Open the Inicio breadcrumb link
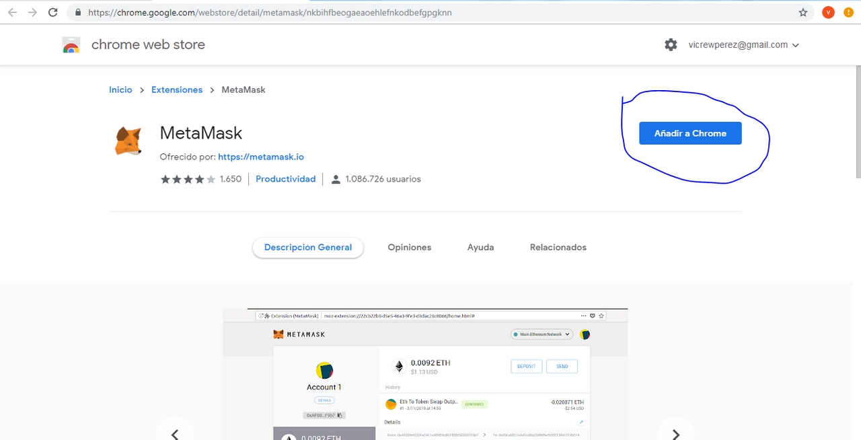 (x=121, y=89)
